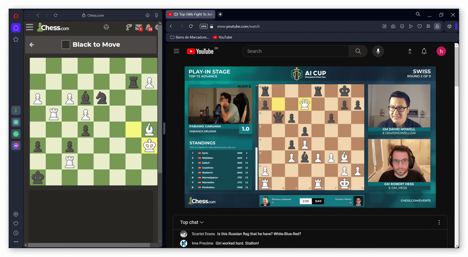The height and width of the screenshot is (257, 468).
Task: Take a snapshot with the camera icon
Action: [393, 26]
